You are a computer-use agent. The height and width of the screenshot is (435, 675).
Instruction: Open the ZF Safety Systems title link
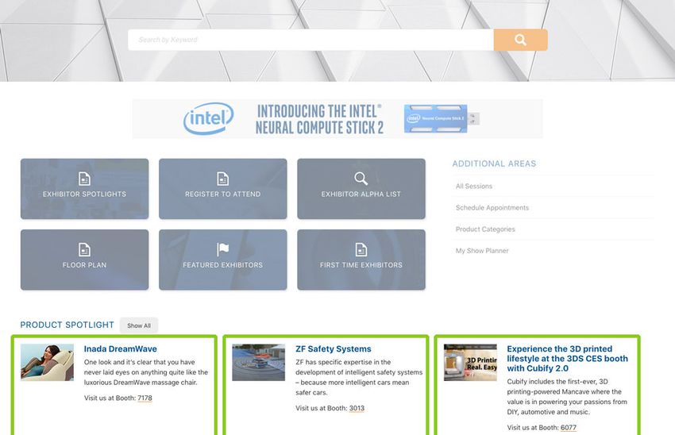[334, 349]
